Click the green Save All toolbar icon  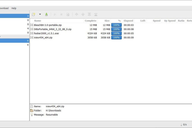(46, 14)
